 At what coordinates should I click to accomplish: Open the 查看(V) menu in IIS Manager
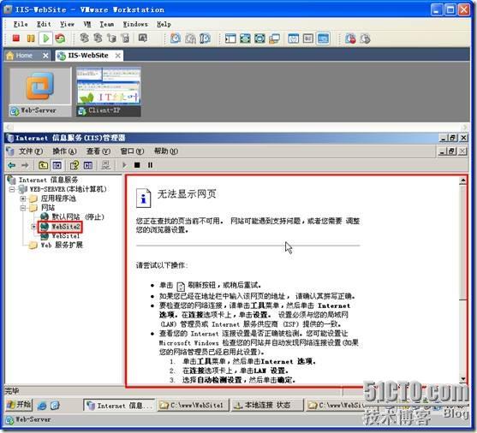click(98, 151)
